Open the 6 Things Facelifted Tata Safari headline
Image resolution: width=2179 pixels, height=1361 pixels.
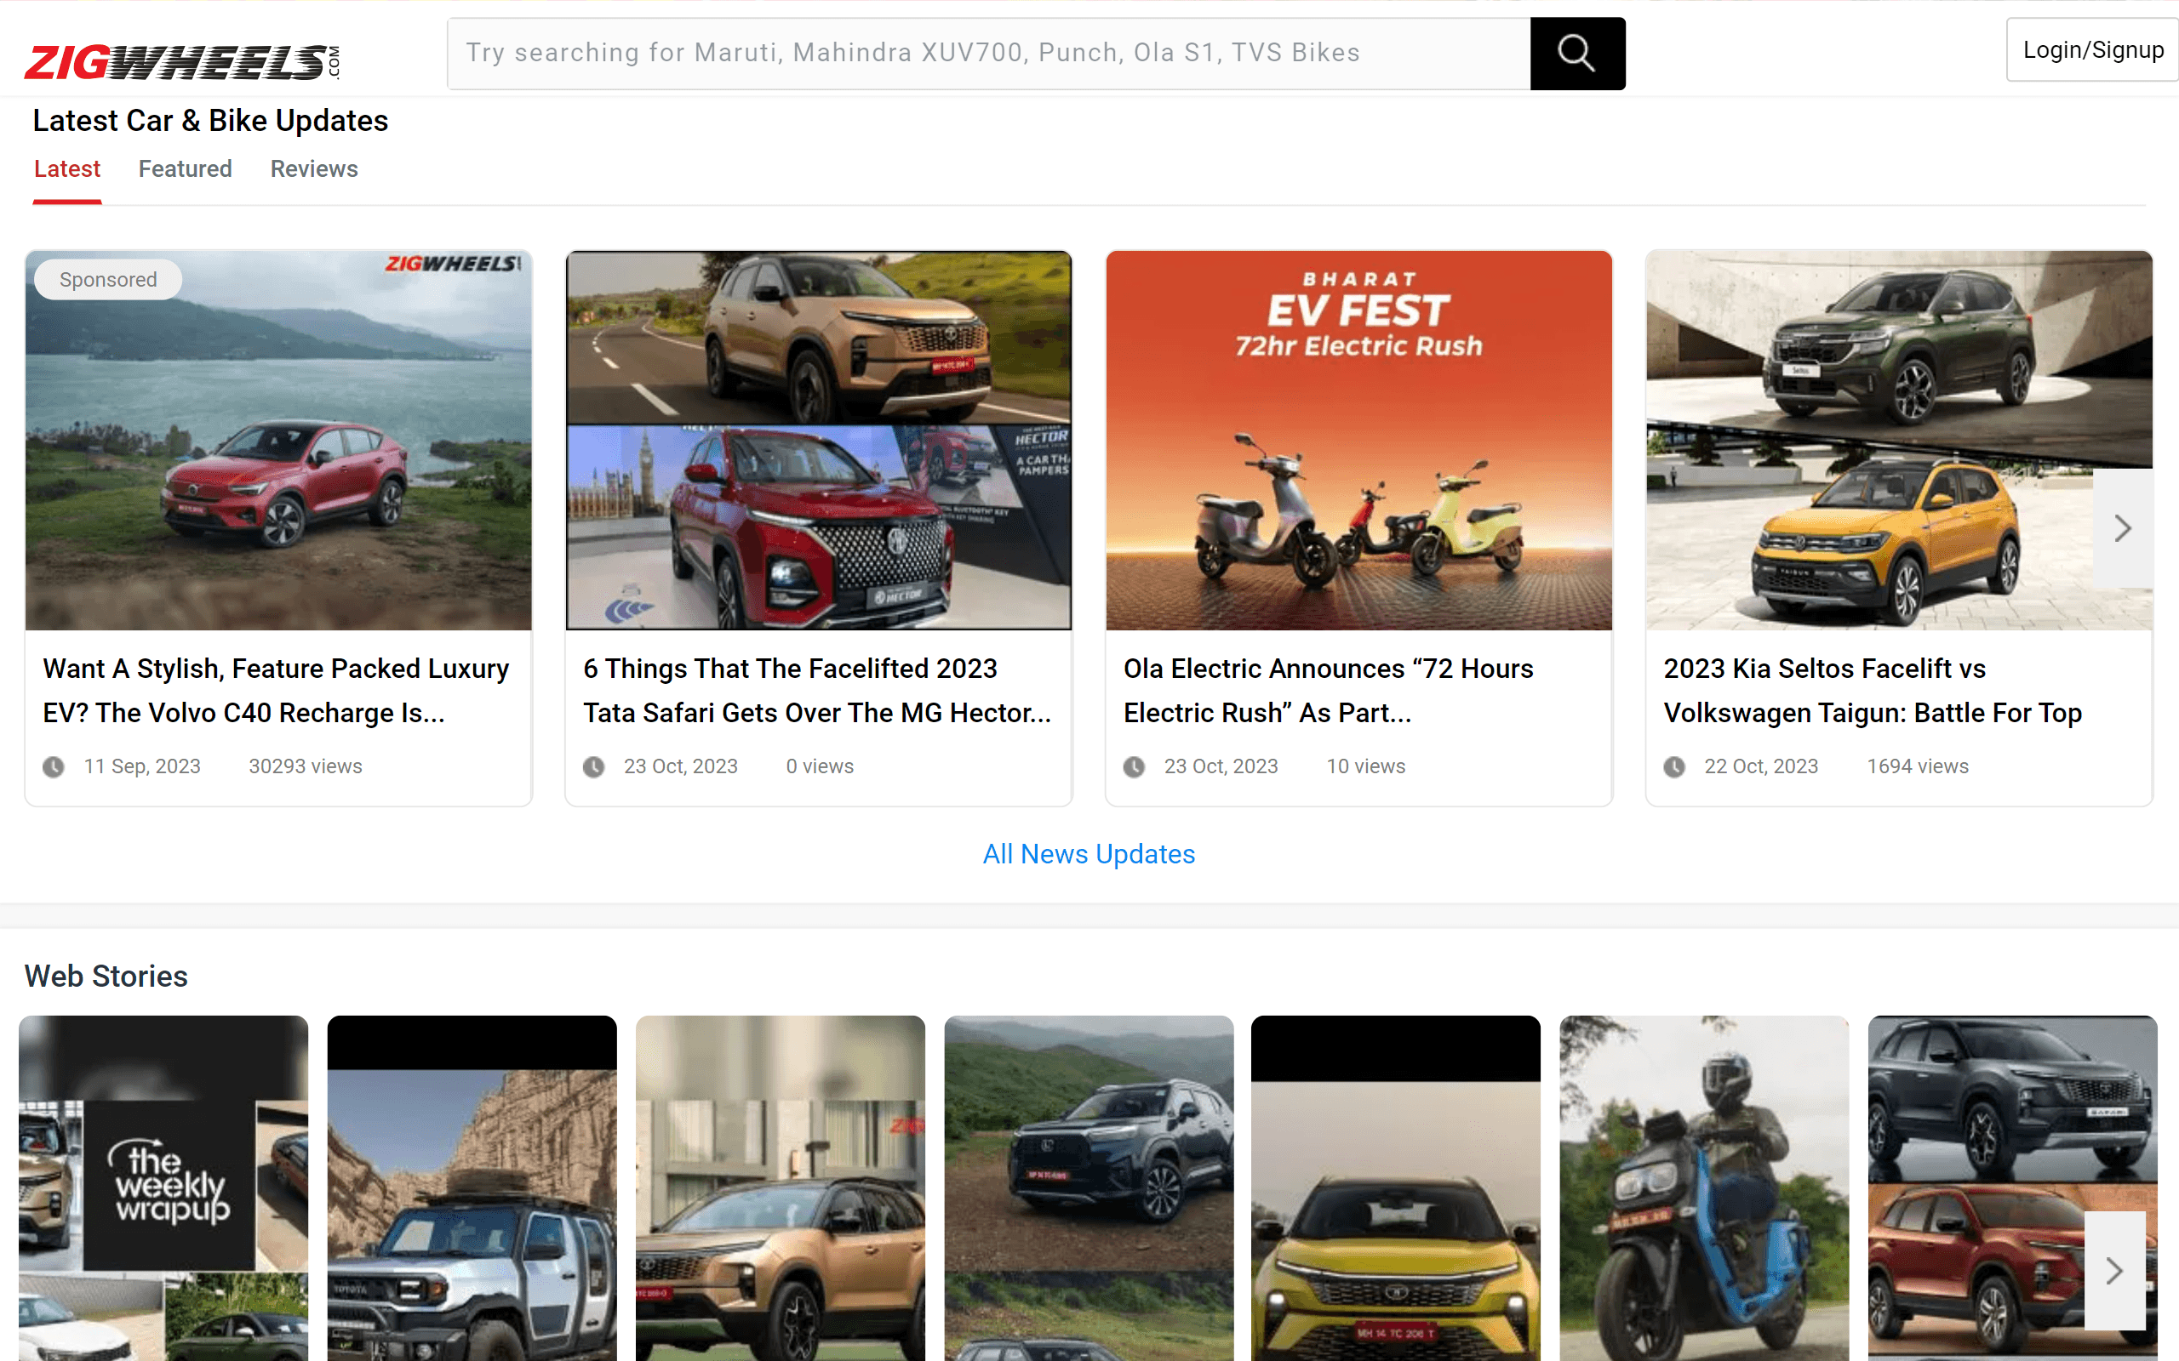816,691
